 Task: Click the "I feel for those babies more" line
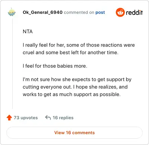[x=55, y=66]
